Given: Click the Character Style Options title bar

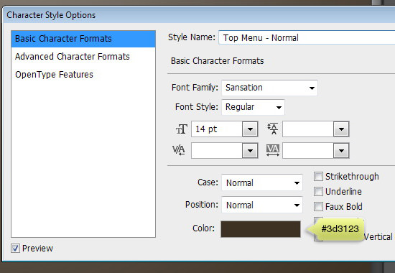Looking at the screenshot, I should click(x=199, y=15).
